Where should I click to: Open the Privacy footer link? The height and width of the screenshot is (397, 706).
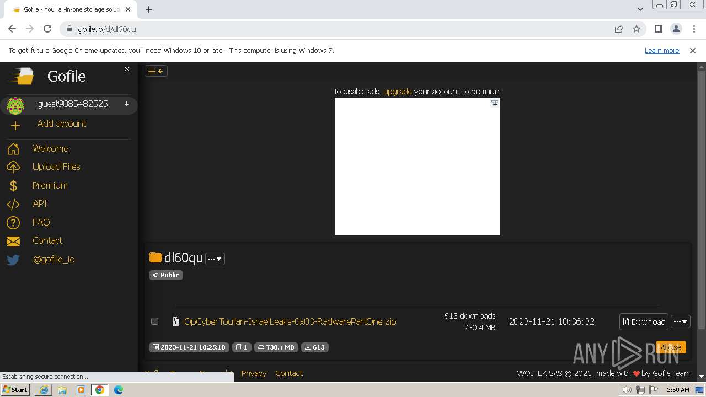tap(254, 373)
